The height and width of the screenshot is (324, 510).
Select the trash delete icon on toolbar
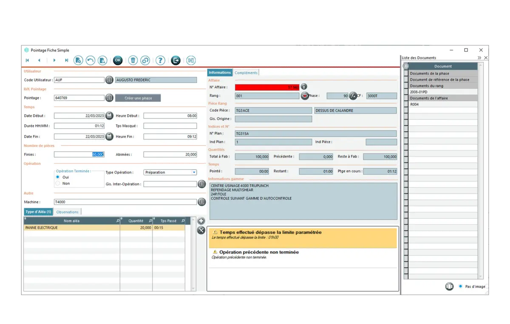(133, 60)
